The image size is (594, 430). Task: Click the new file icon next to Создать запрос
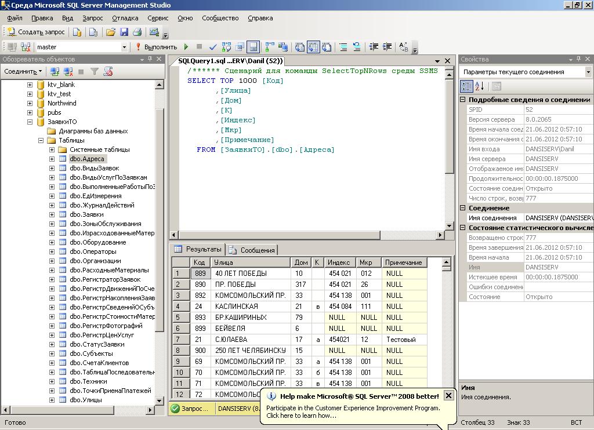click(77, 32)
